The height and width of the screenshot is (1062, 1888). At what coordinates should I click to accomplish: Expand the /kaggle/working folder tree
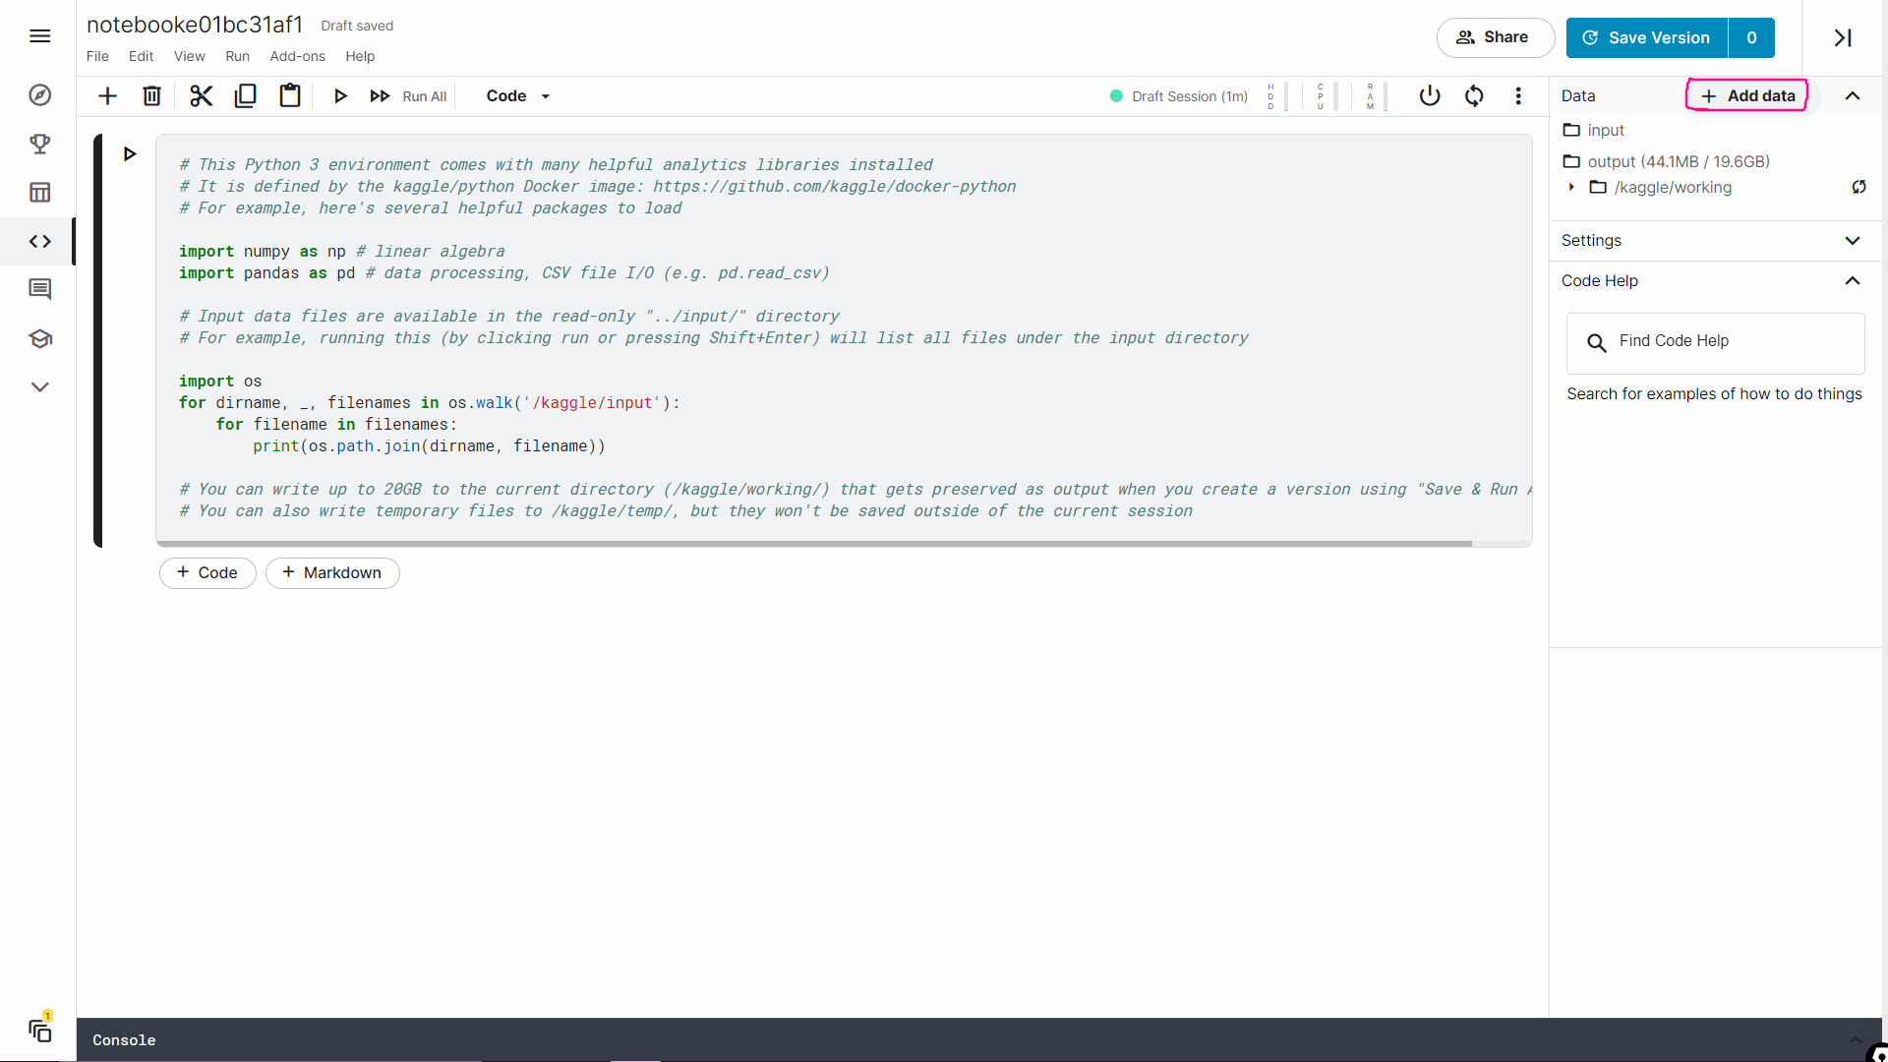[1572, 188]
